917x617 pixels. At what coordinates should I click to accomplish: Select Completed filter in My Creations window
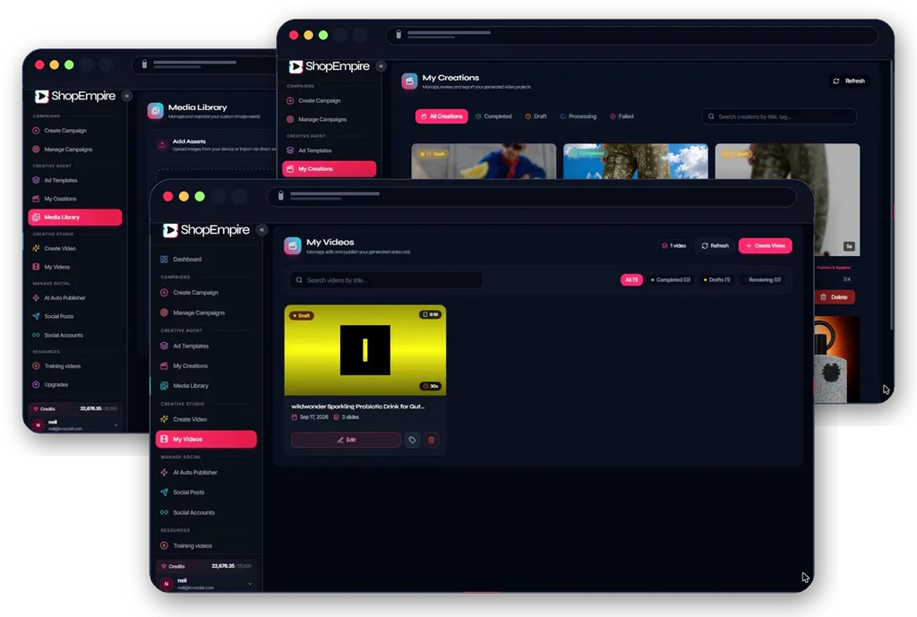pyautogui.click(x=493, y=116)
